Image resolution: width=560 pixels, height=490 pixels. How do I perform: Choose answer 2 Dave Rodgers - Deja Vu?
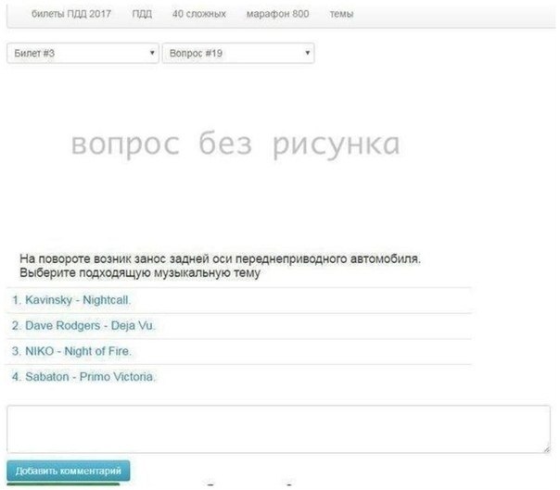(239, 326)
